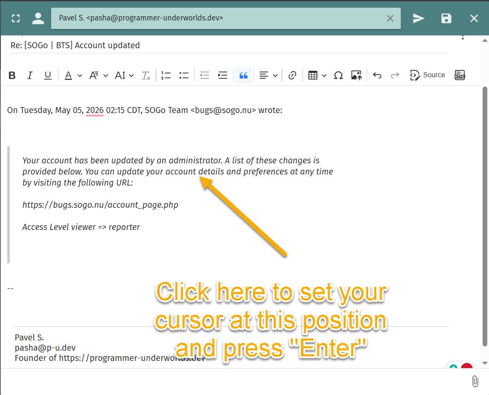Click the 'Founder of https://programmer' signature line

point(110,358)
